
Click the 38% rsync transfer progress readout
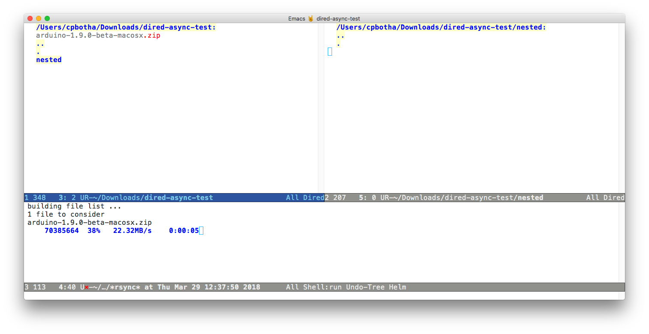coord(94,230)
